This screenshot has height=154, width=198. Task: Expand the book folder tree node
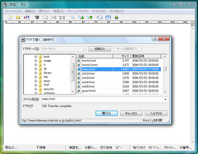pos(36,57)
